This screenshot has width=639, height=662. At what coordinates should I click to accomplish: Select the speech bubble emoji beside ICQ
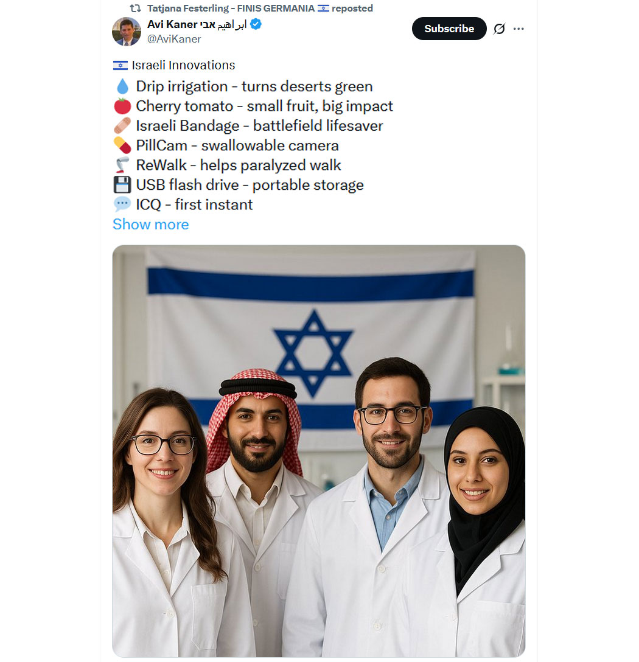(122, 204)
